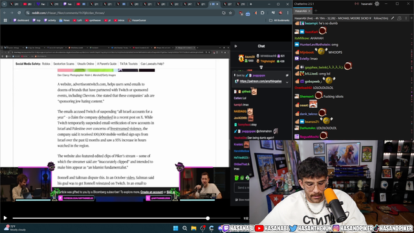Open the dashboard bookmark
Image resolution: width=414 pixels, height=233 pixels.
click(21, 20)
